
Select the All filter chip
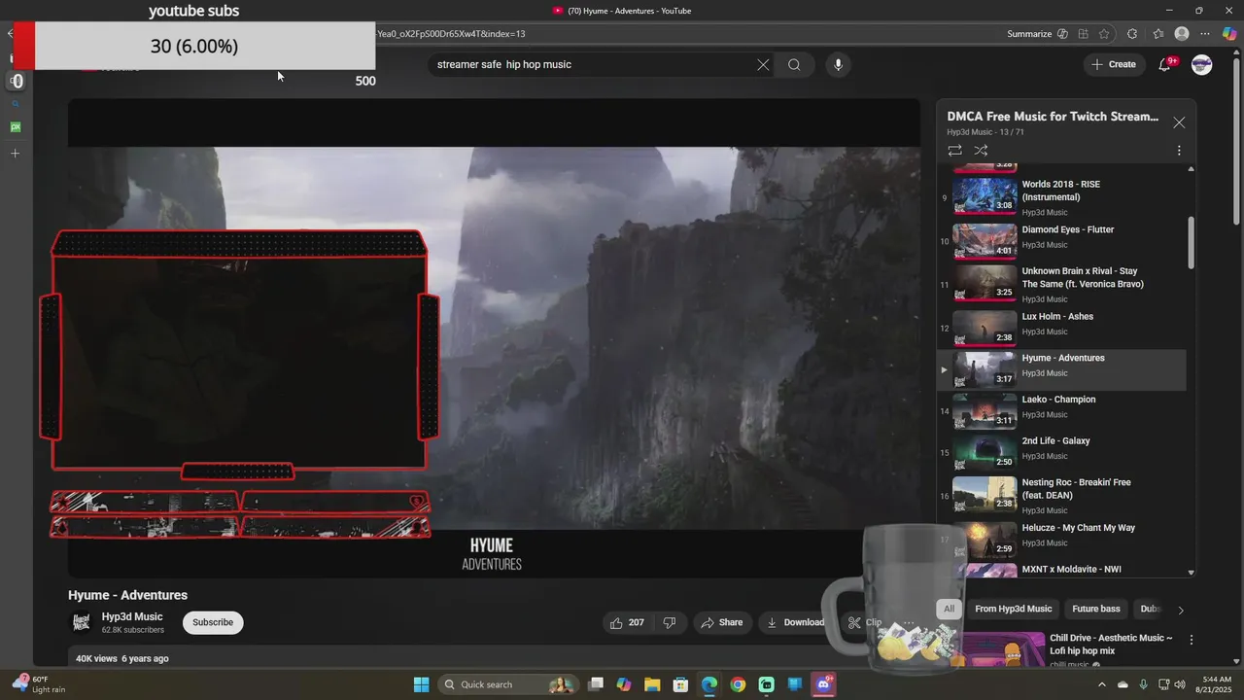point(949,609)
